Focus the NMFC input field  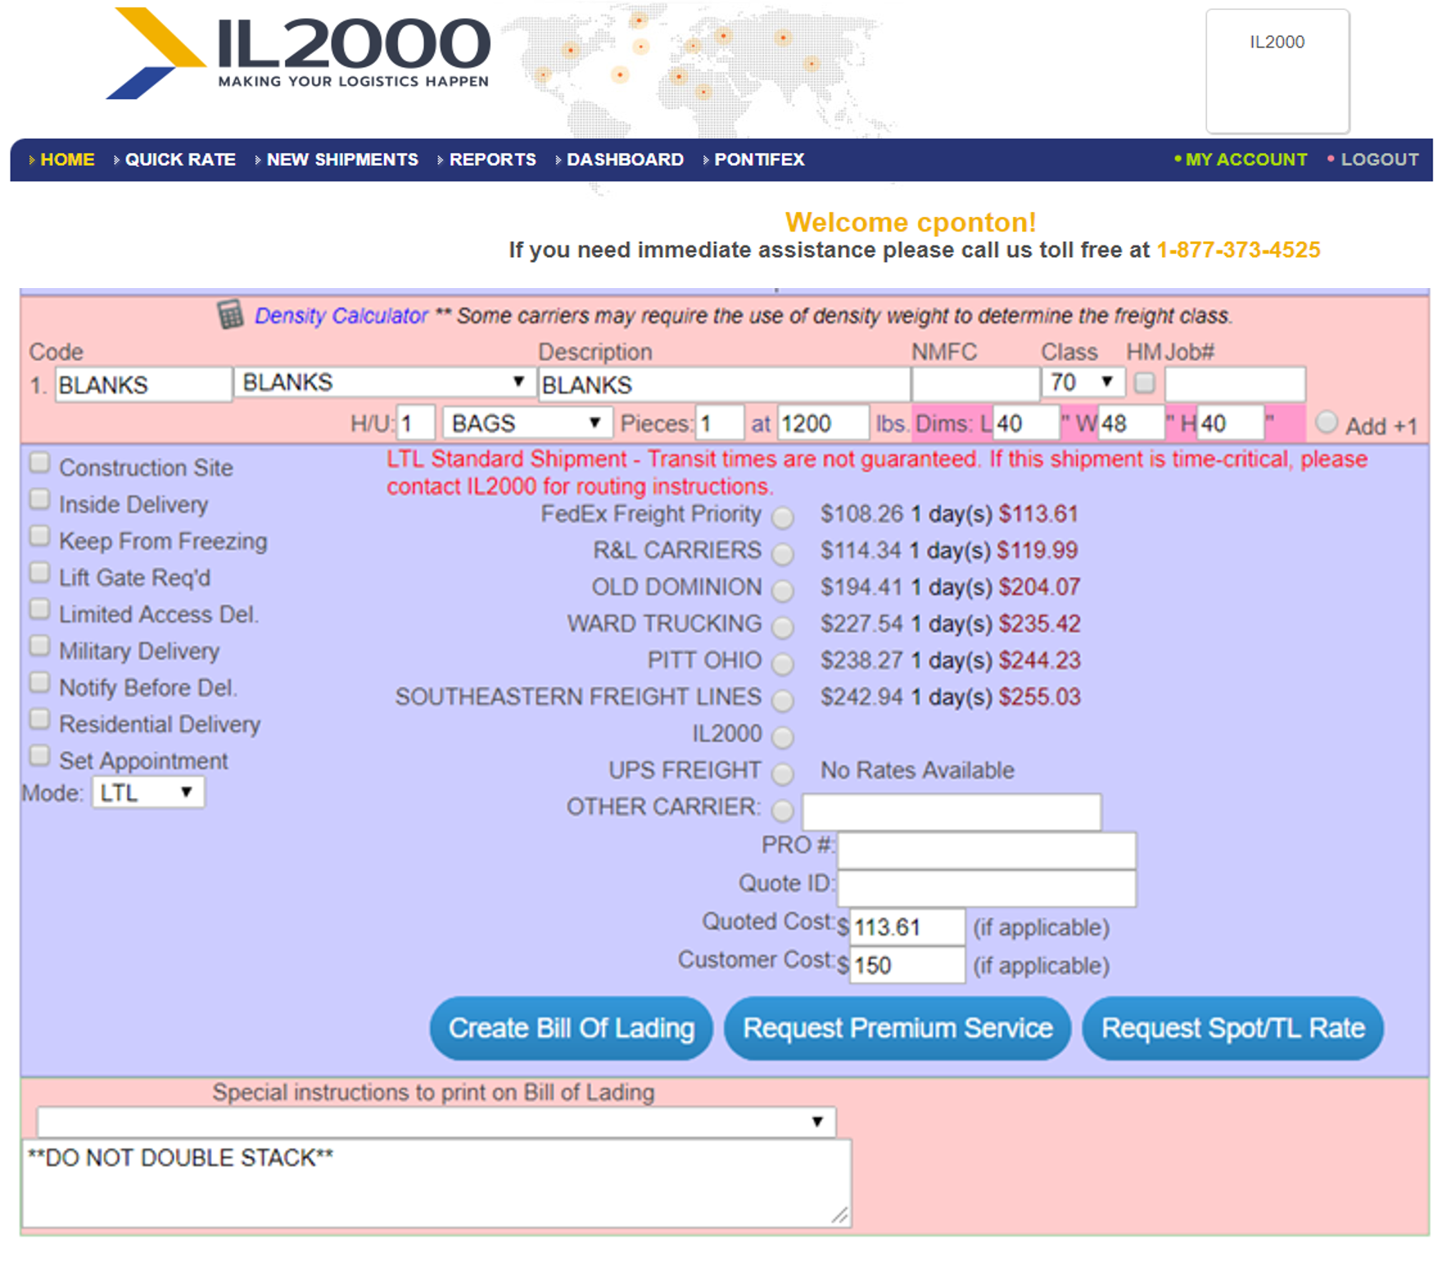tap(975, 385)
